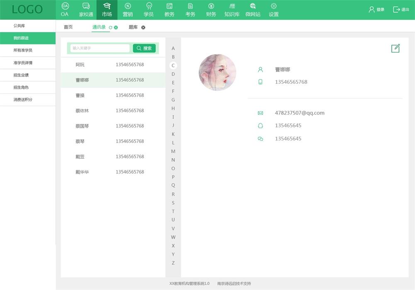Focus the keyword search input field
Screen dimensions: 415x290
click(x=100, y=48)
